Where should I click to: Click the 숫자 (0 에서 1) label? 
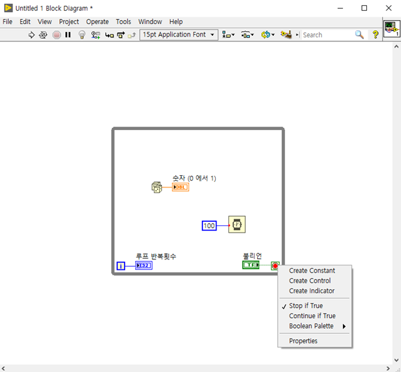[x=194, y=178]
